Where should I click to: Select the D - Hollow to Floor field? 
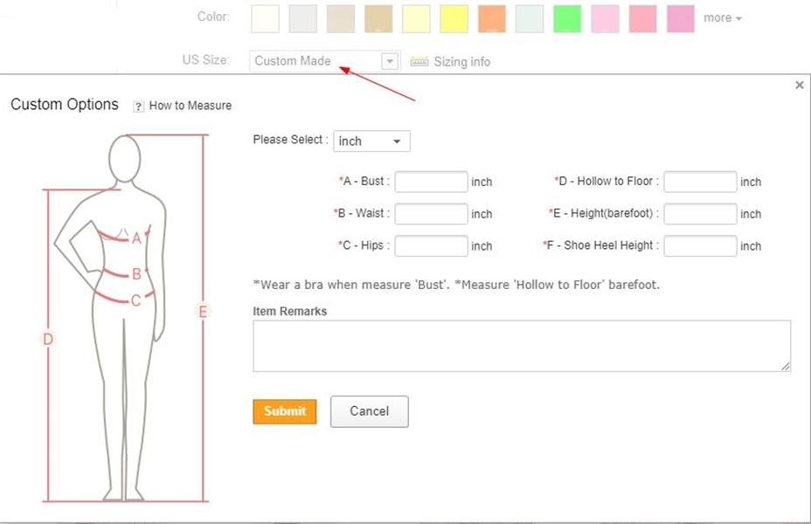(x=700, y=182)
